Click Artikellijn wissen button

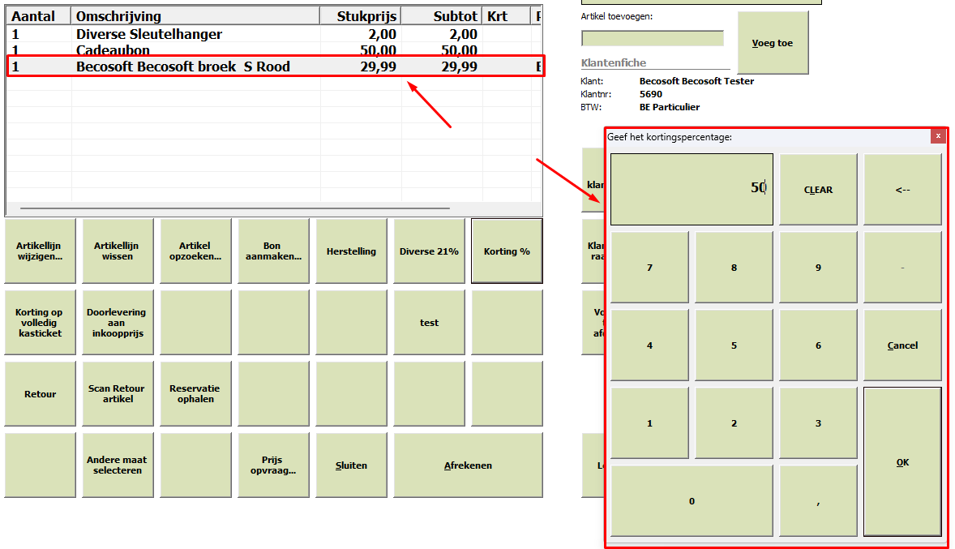[x=118, y=251]
